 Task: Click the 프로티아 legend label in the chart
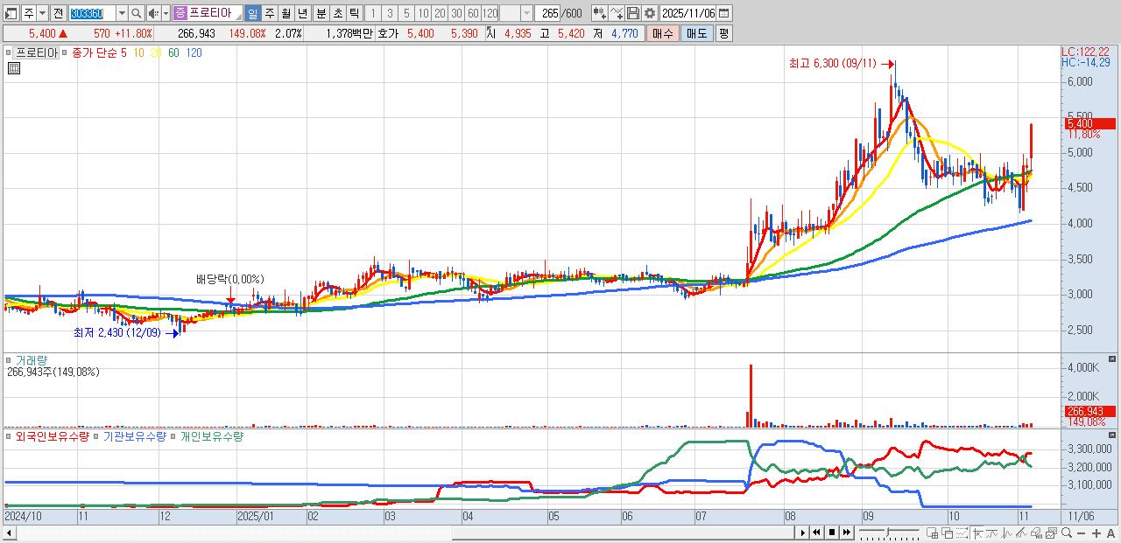coord(37,52)
